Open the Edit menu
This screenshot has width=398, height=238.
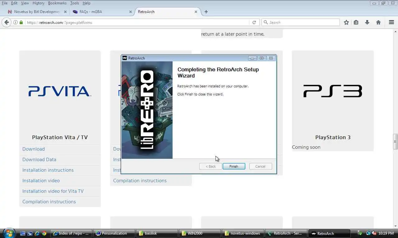[14, 3]
